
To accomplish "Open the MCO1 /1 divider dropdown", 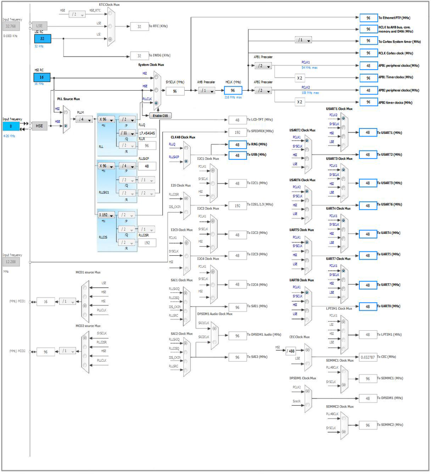I will tap(67, 301).
